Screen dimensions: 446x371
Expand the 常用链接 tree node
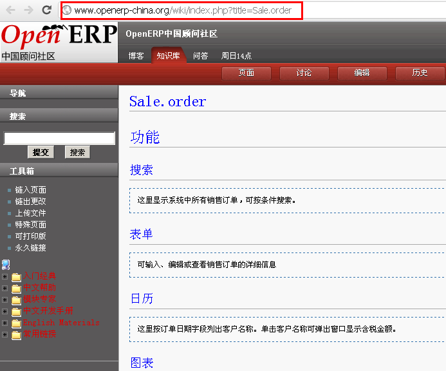click(x=5, y=334)
